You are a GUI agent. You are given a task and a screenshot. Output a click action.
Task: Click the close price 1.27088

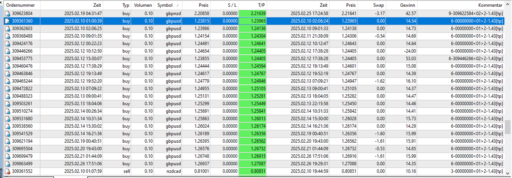click(349, 164)
